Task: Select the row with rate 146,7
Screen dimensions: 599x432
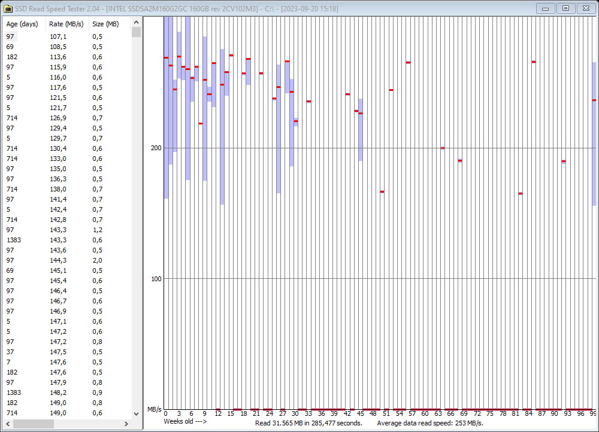Action: point(68,301)
